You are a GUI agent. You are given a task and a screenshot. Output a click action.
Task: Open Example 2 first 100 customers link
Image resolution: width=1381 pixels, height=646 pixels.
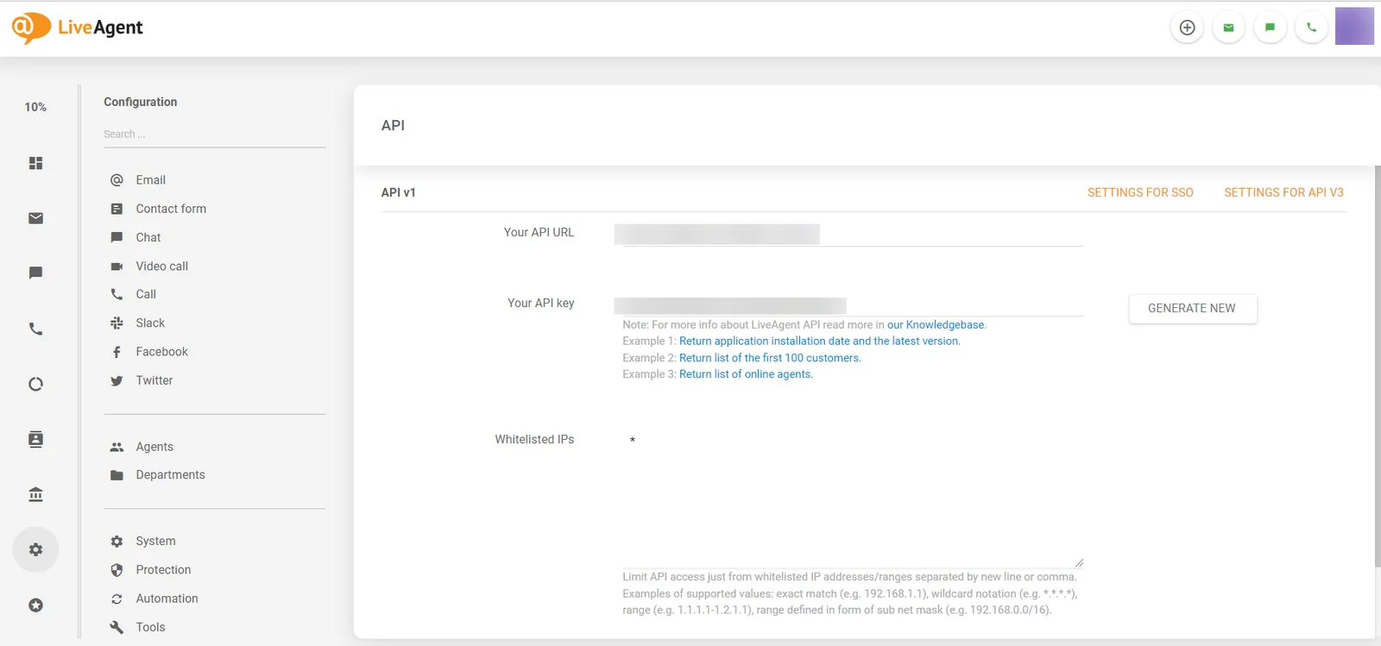769,358
